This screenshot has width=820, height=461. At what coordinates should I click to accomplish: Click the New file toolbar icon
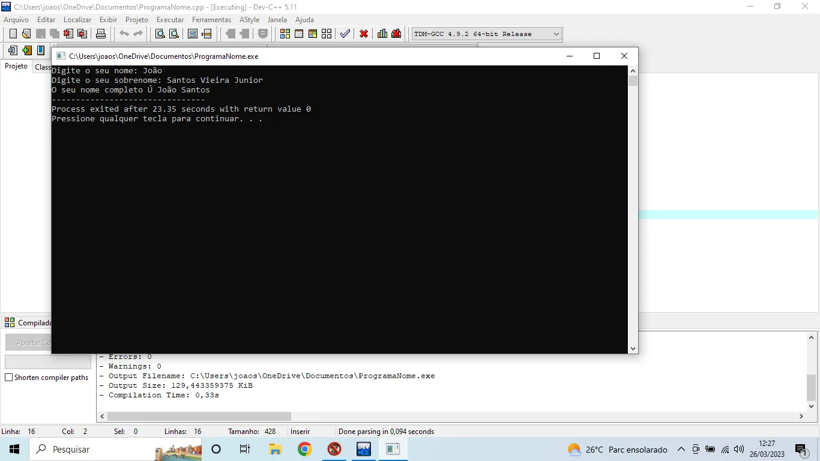tap(13, 34)
